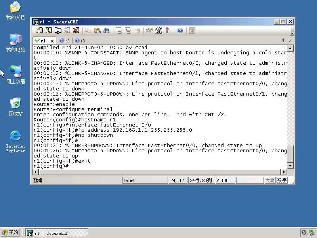The image size is (317, 238).
Task: Click the 'no shutdown' command line
Action: point(73,135)
